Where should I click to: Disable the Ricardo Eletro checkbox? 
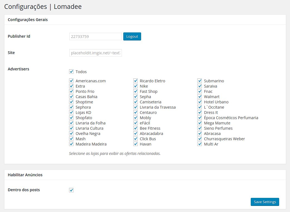pos(136,81)
